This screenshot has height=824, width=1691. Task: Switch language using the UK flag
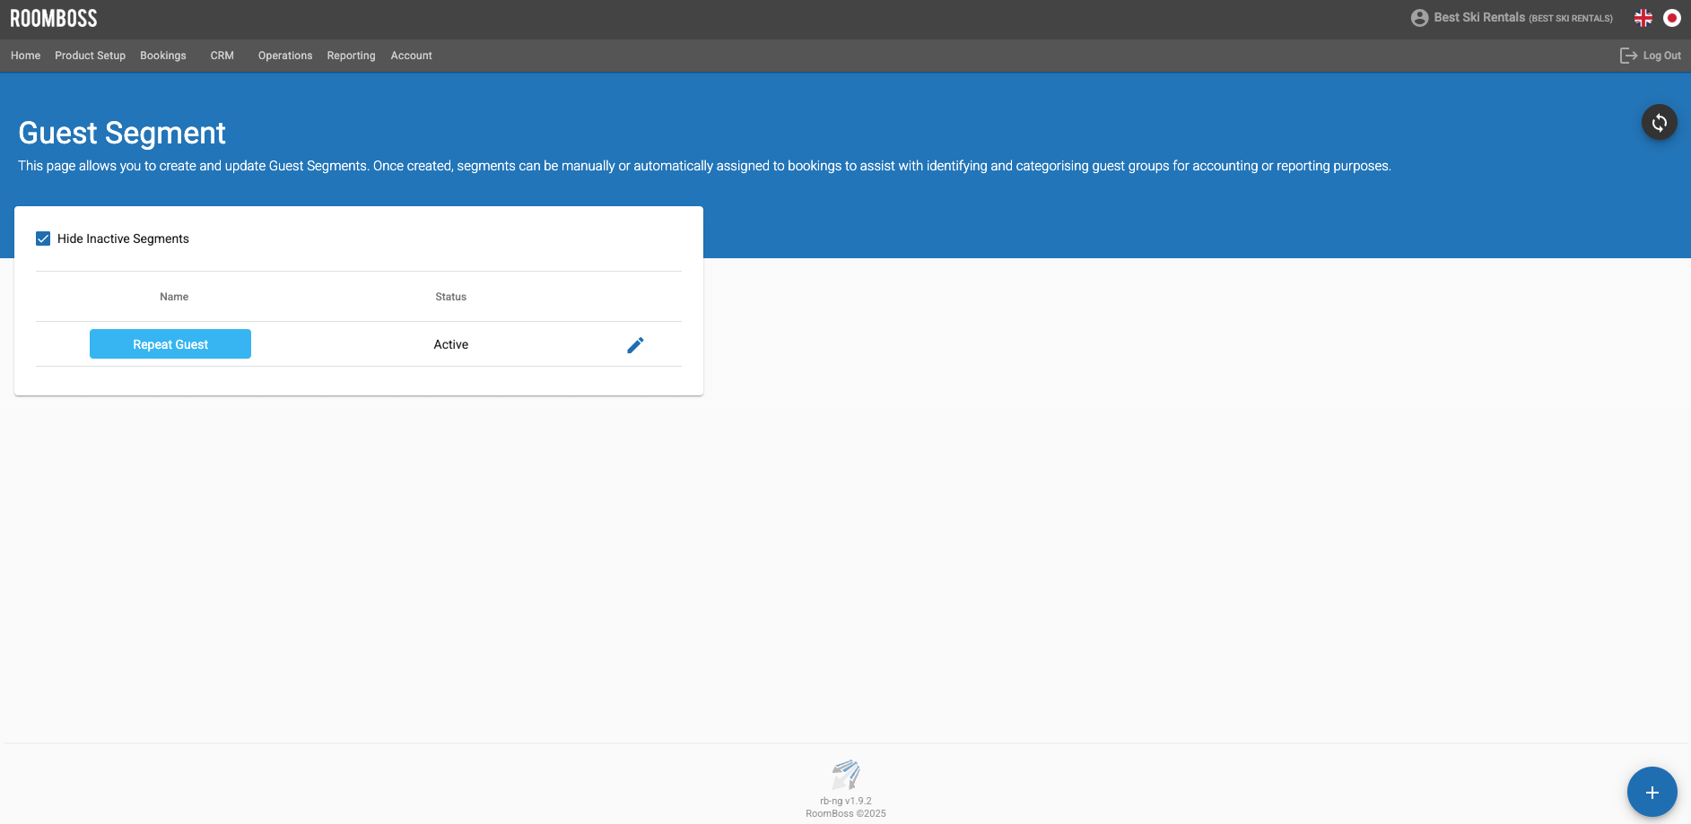pos(1643,18)
